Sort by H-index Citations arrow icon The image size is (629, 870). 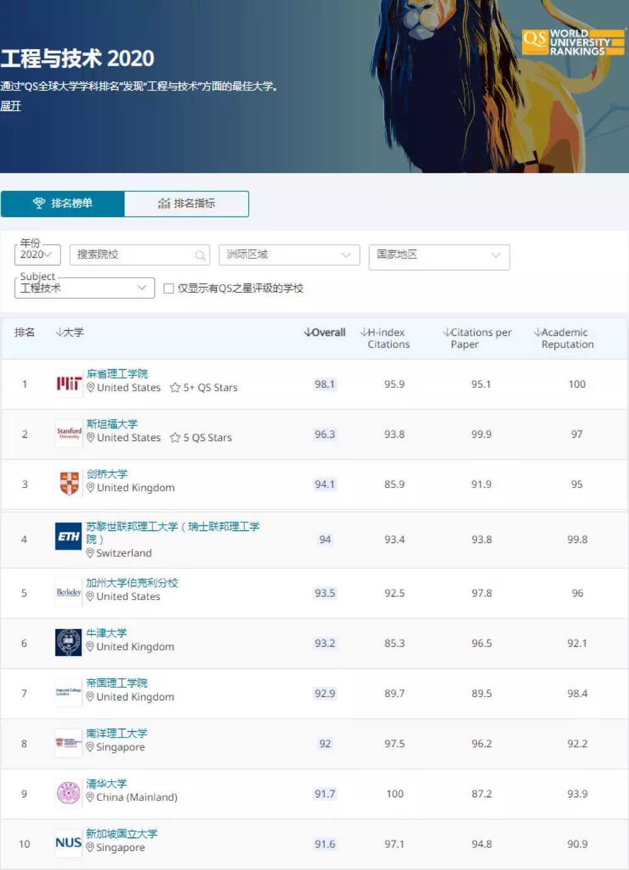364,332
